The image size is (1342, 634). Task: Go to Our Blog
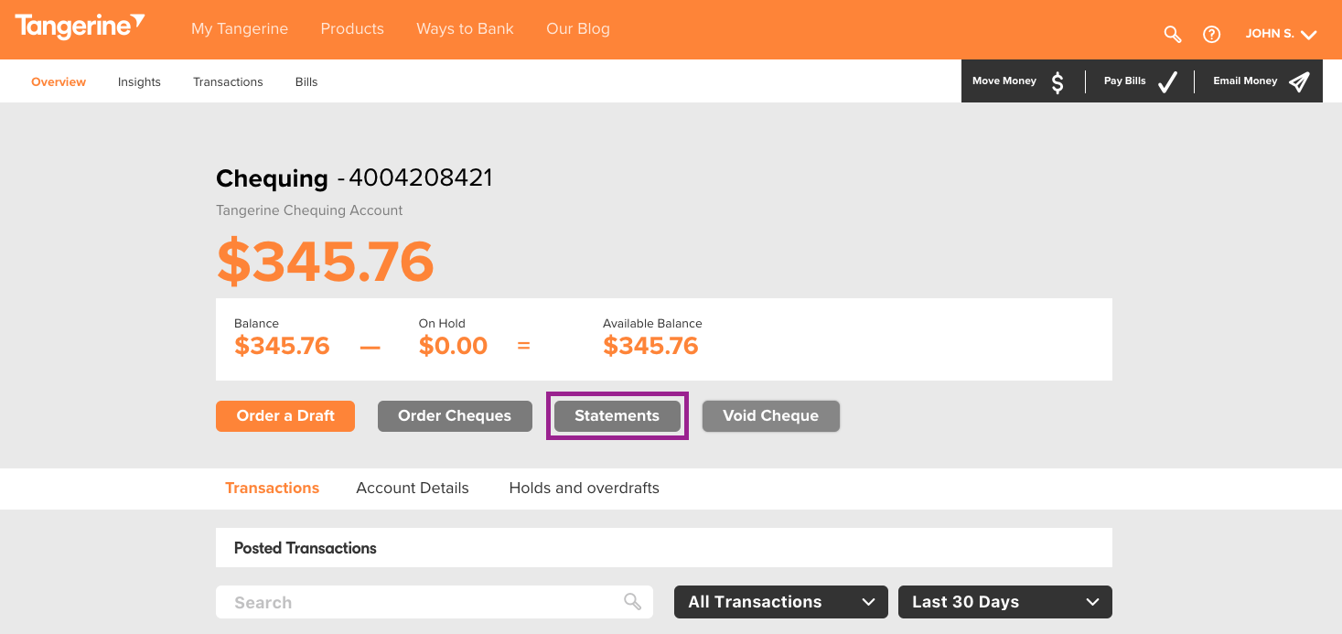(x=578, y=28)
